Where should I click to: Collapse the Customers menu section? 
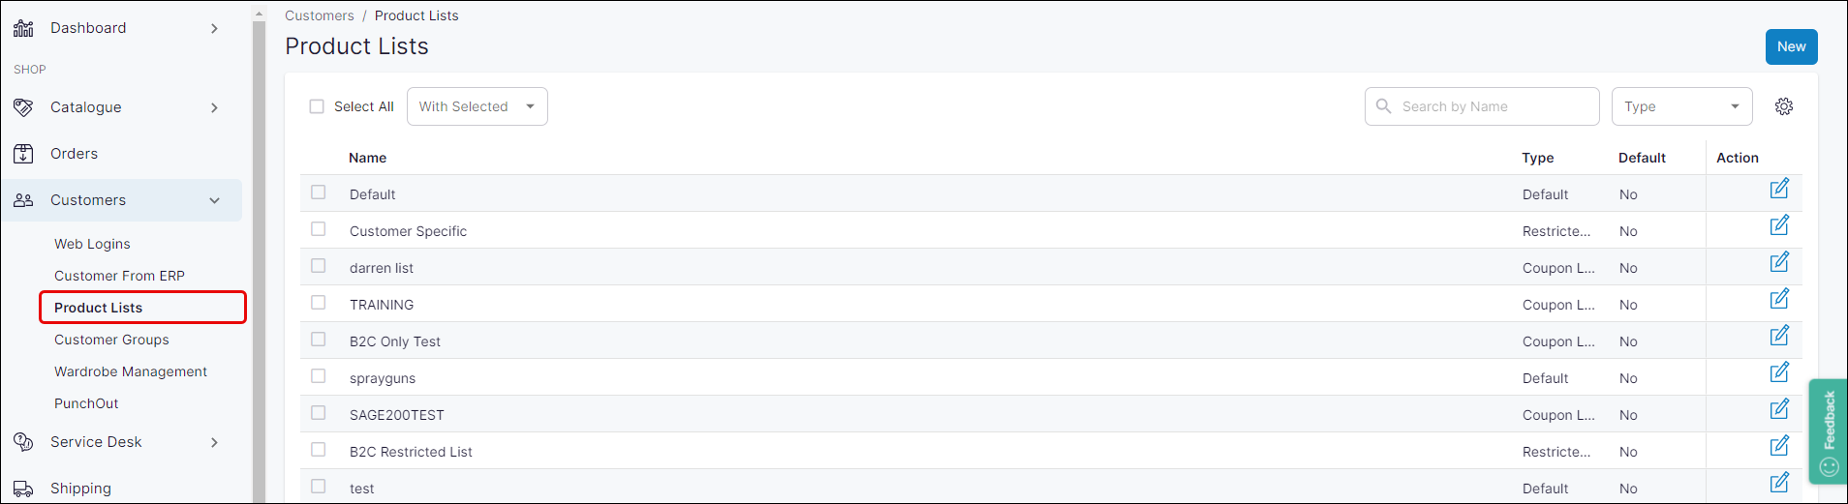(x=214, y=200)
